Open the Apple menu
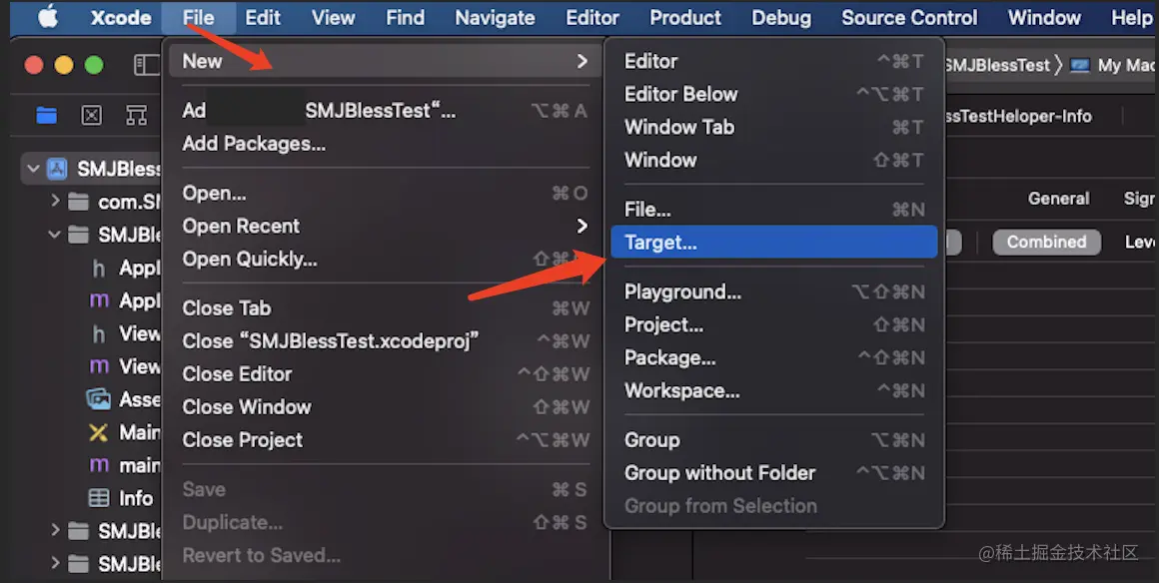The width and height of the screenshot is (1159, 583). click(x=48, y=16)
